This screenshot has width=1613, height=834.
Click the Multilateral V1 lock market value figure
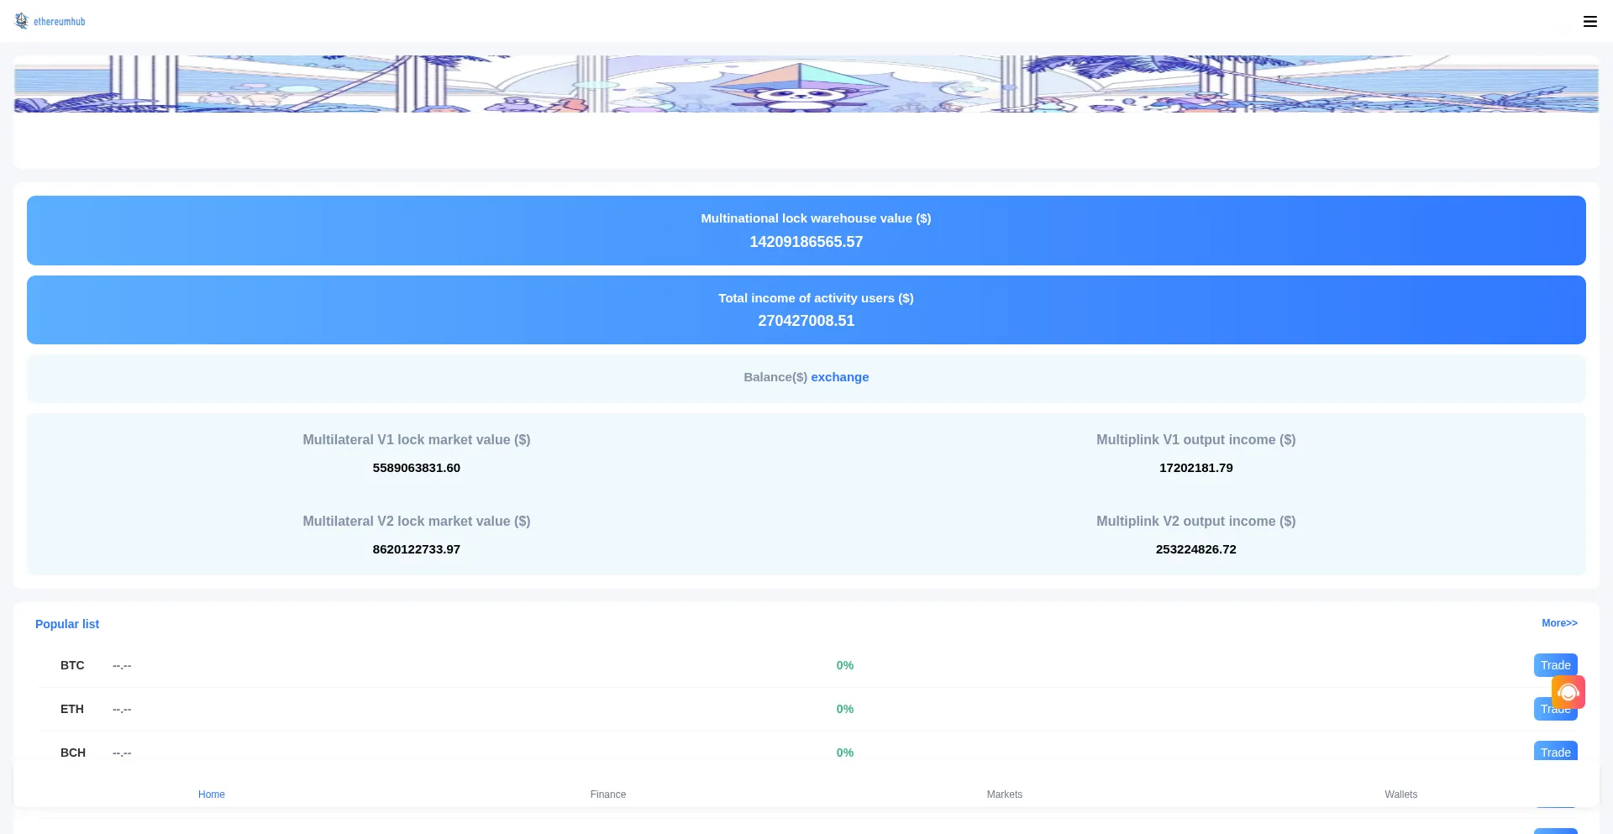click(x=416, y=468)
